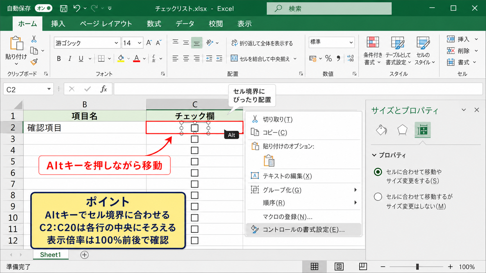Image resolution: width=486 pixels, height=273 pixels.
Task: Choose テキストの編集(X) in context menu
Action: pos(304,176)
